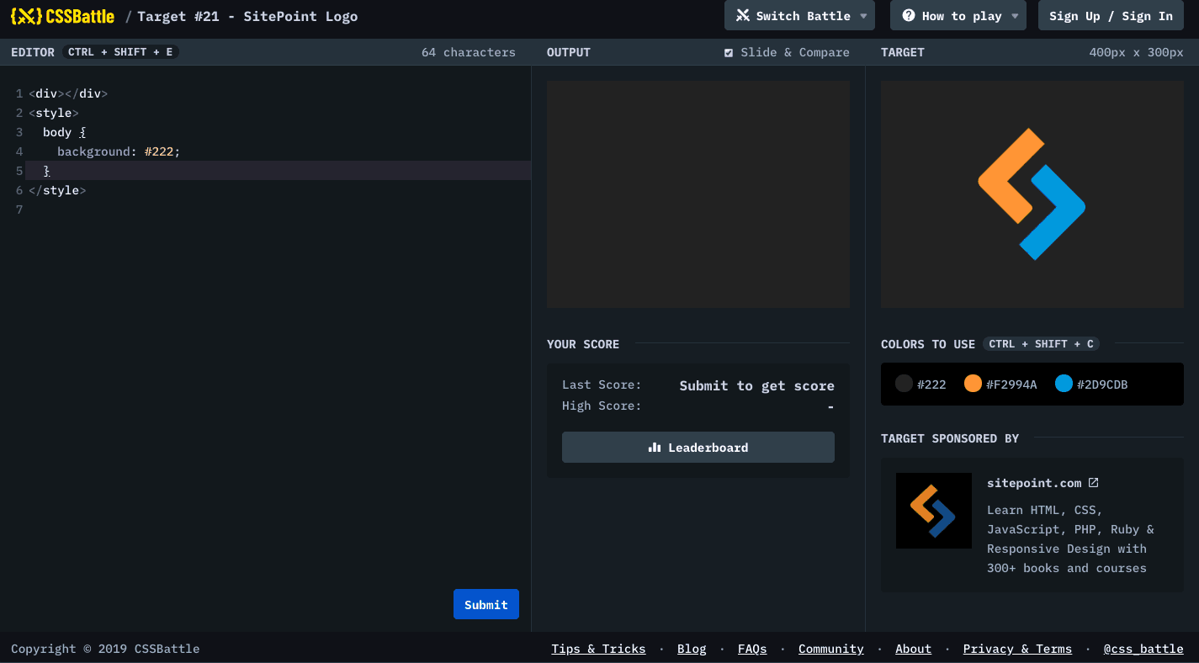1199x663 pixels.
Task: Click the 'High Score:' label
Action: [602, 406]
